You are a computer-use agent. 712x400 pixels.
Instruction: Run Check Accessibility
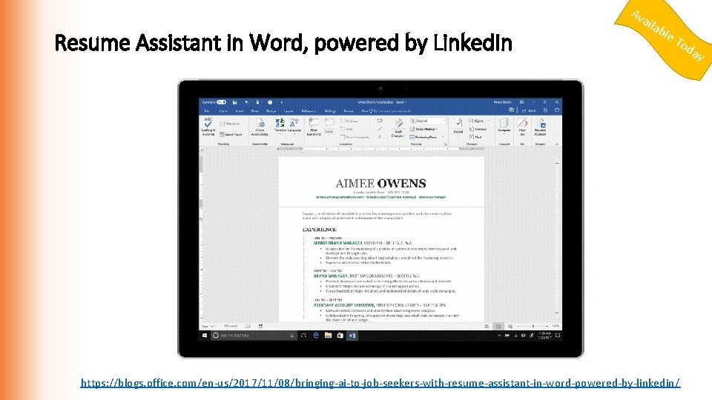(x=260, y=127)
